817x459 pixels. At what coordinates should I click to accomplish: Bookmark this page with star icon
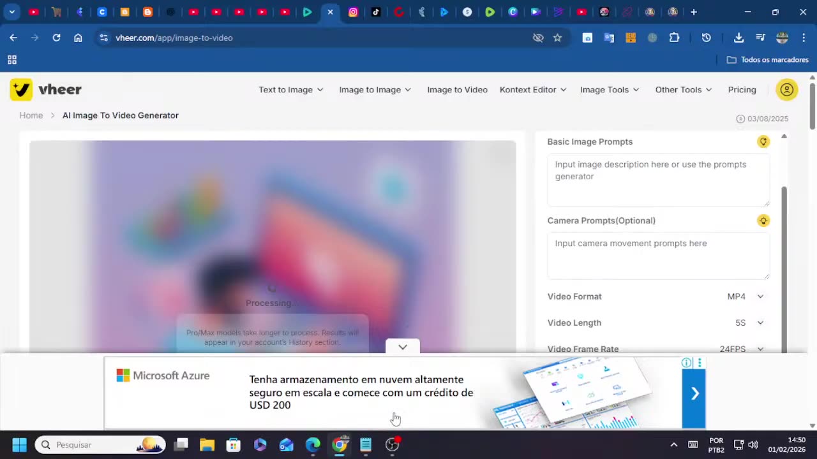(x=557, y=38)
